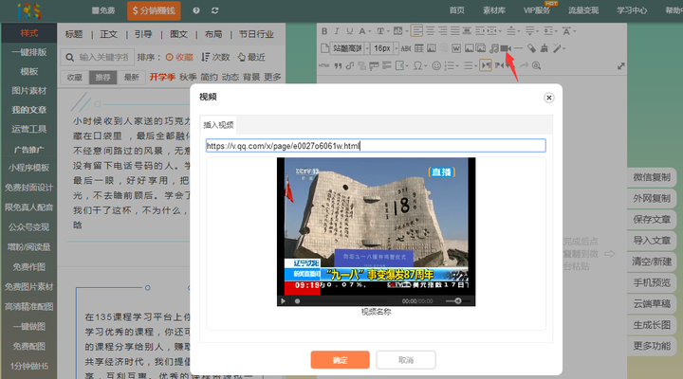Click the 保存文章 button
The image size is (683, 379).
pyautogui.click(x=652, y=220)
